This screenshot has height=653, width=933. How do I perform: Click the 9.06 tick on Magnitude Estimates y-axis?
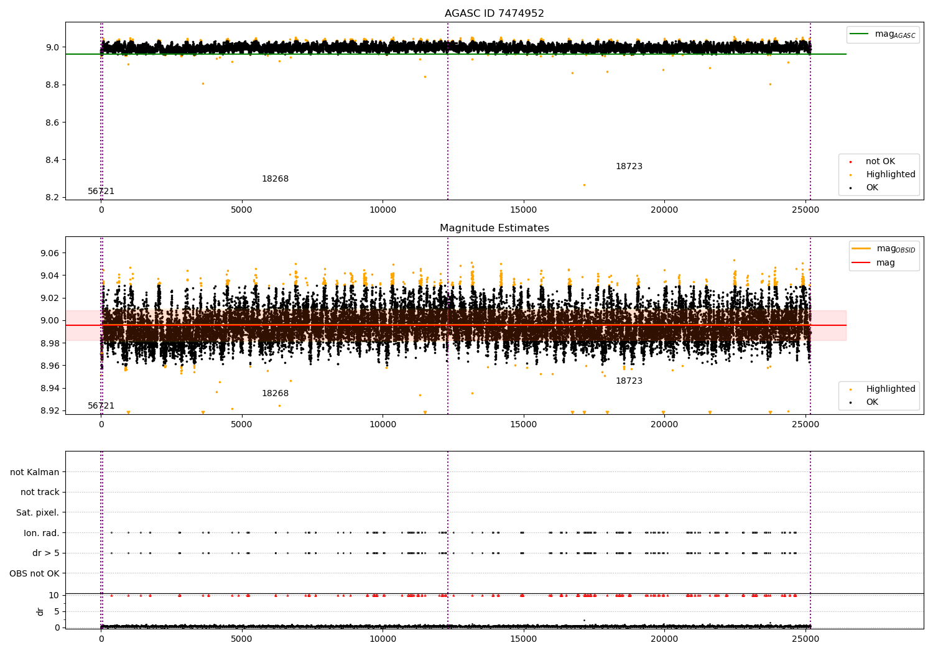point(50,253)
